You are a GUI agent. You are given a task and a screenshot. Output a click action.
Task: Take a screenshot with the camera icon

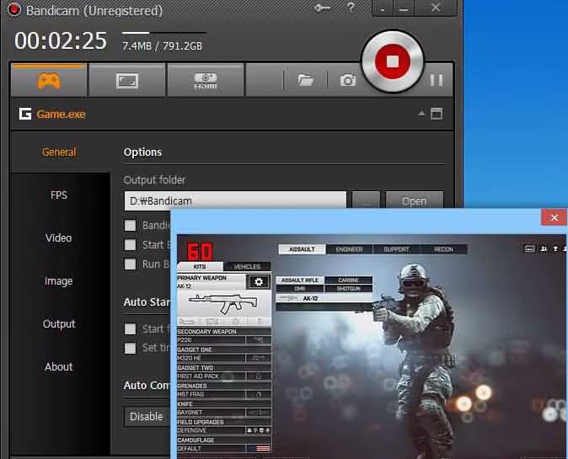[x=347, y=80]
